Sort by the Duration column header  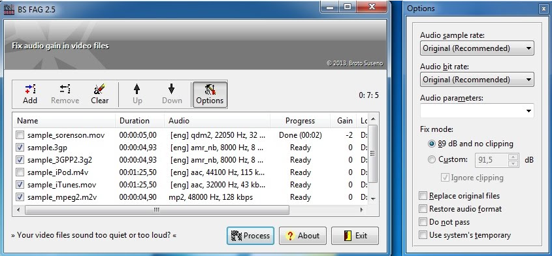[140, 120]
